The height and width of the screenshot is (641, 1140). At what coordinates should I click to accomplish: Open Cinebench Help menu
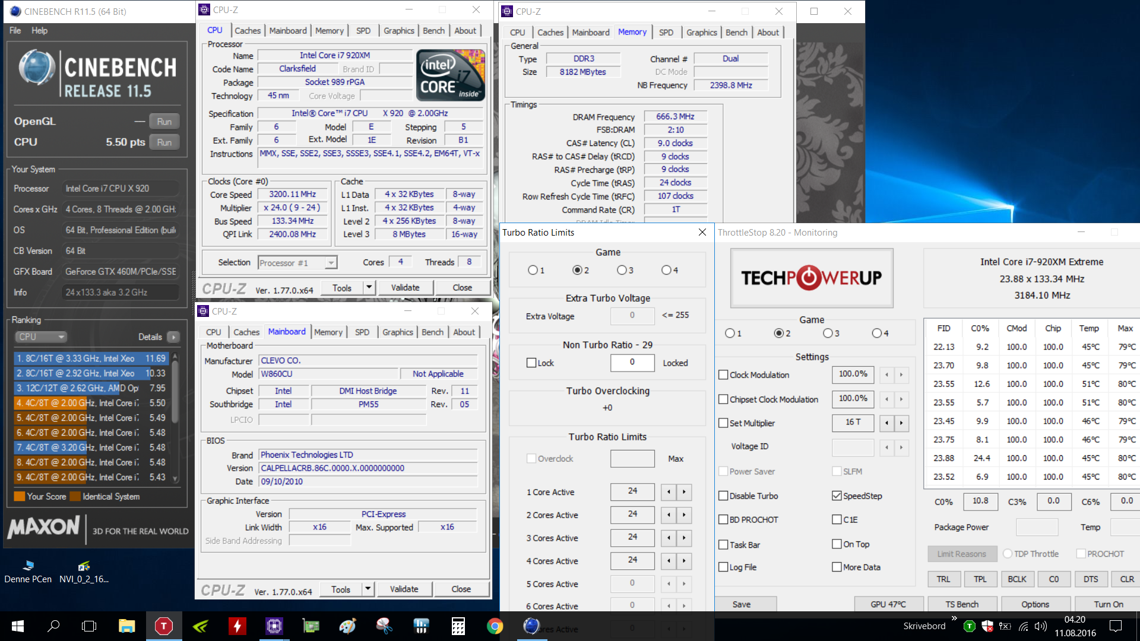pyautogui.click(x=40, y=31)
